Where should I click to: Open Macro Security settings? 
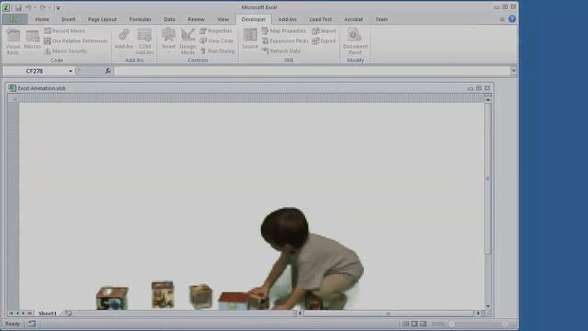pyautogui.click(x=65, y=51)
